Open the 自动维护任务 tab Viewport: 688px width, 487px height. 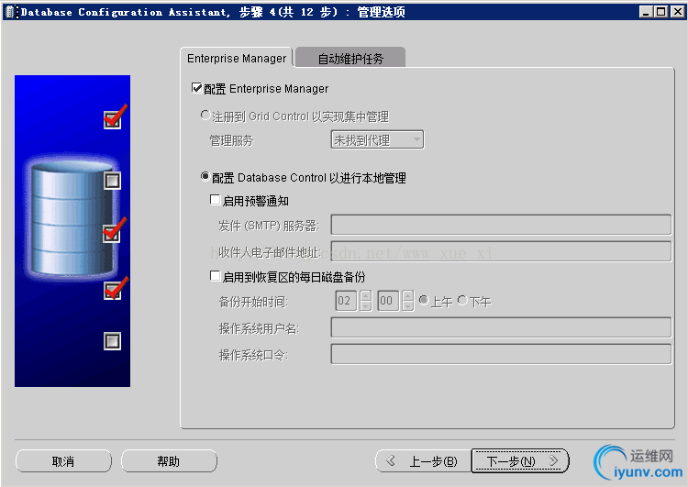coord(350,58)
